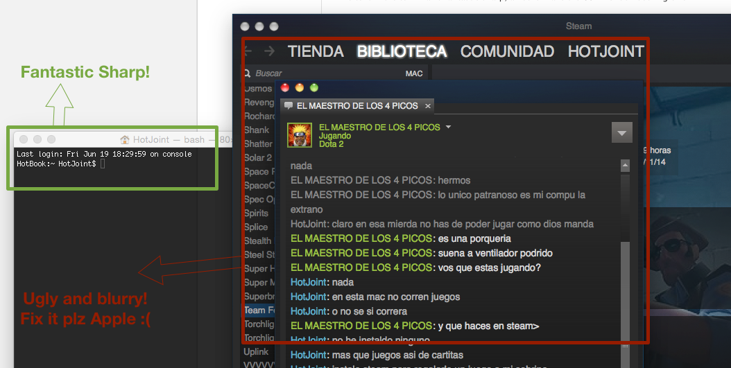Image resolution: width=731 pixels, height=368 pixels.
Task: Select Shank in the Steam game list
Action: pyautogui.click(x=257, y=130)
